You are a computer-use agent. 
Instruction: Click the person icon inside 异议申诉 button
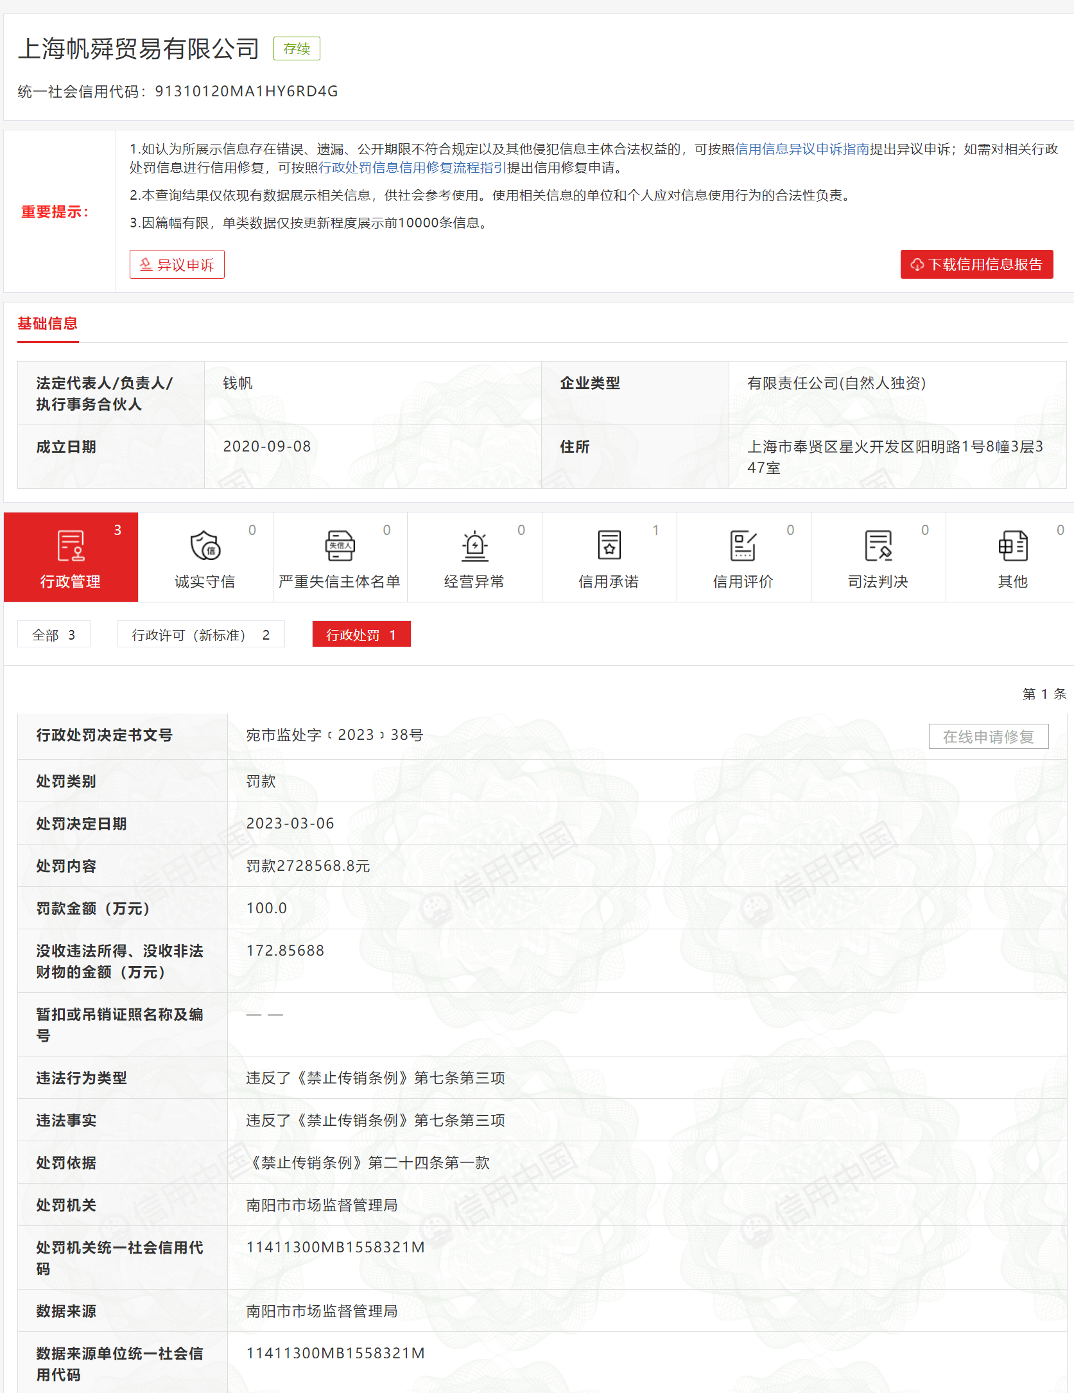pyautogui.click(x=144, y=264)
